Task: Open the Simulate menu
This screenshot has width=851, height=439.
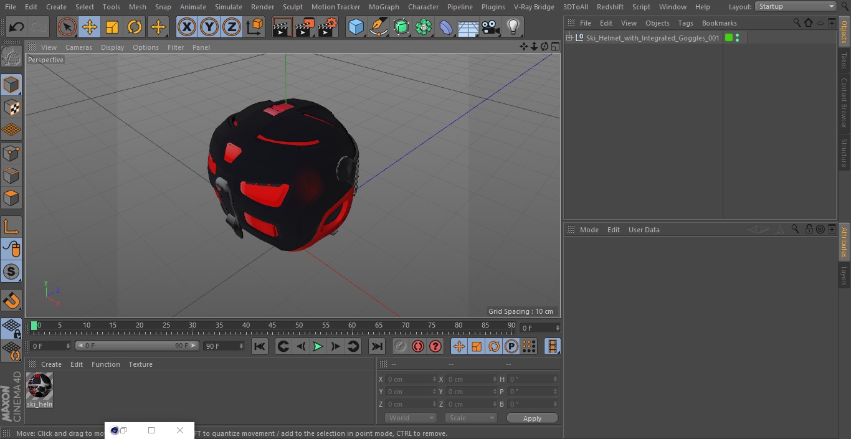Action: coord(228,7)
